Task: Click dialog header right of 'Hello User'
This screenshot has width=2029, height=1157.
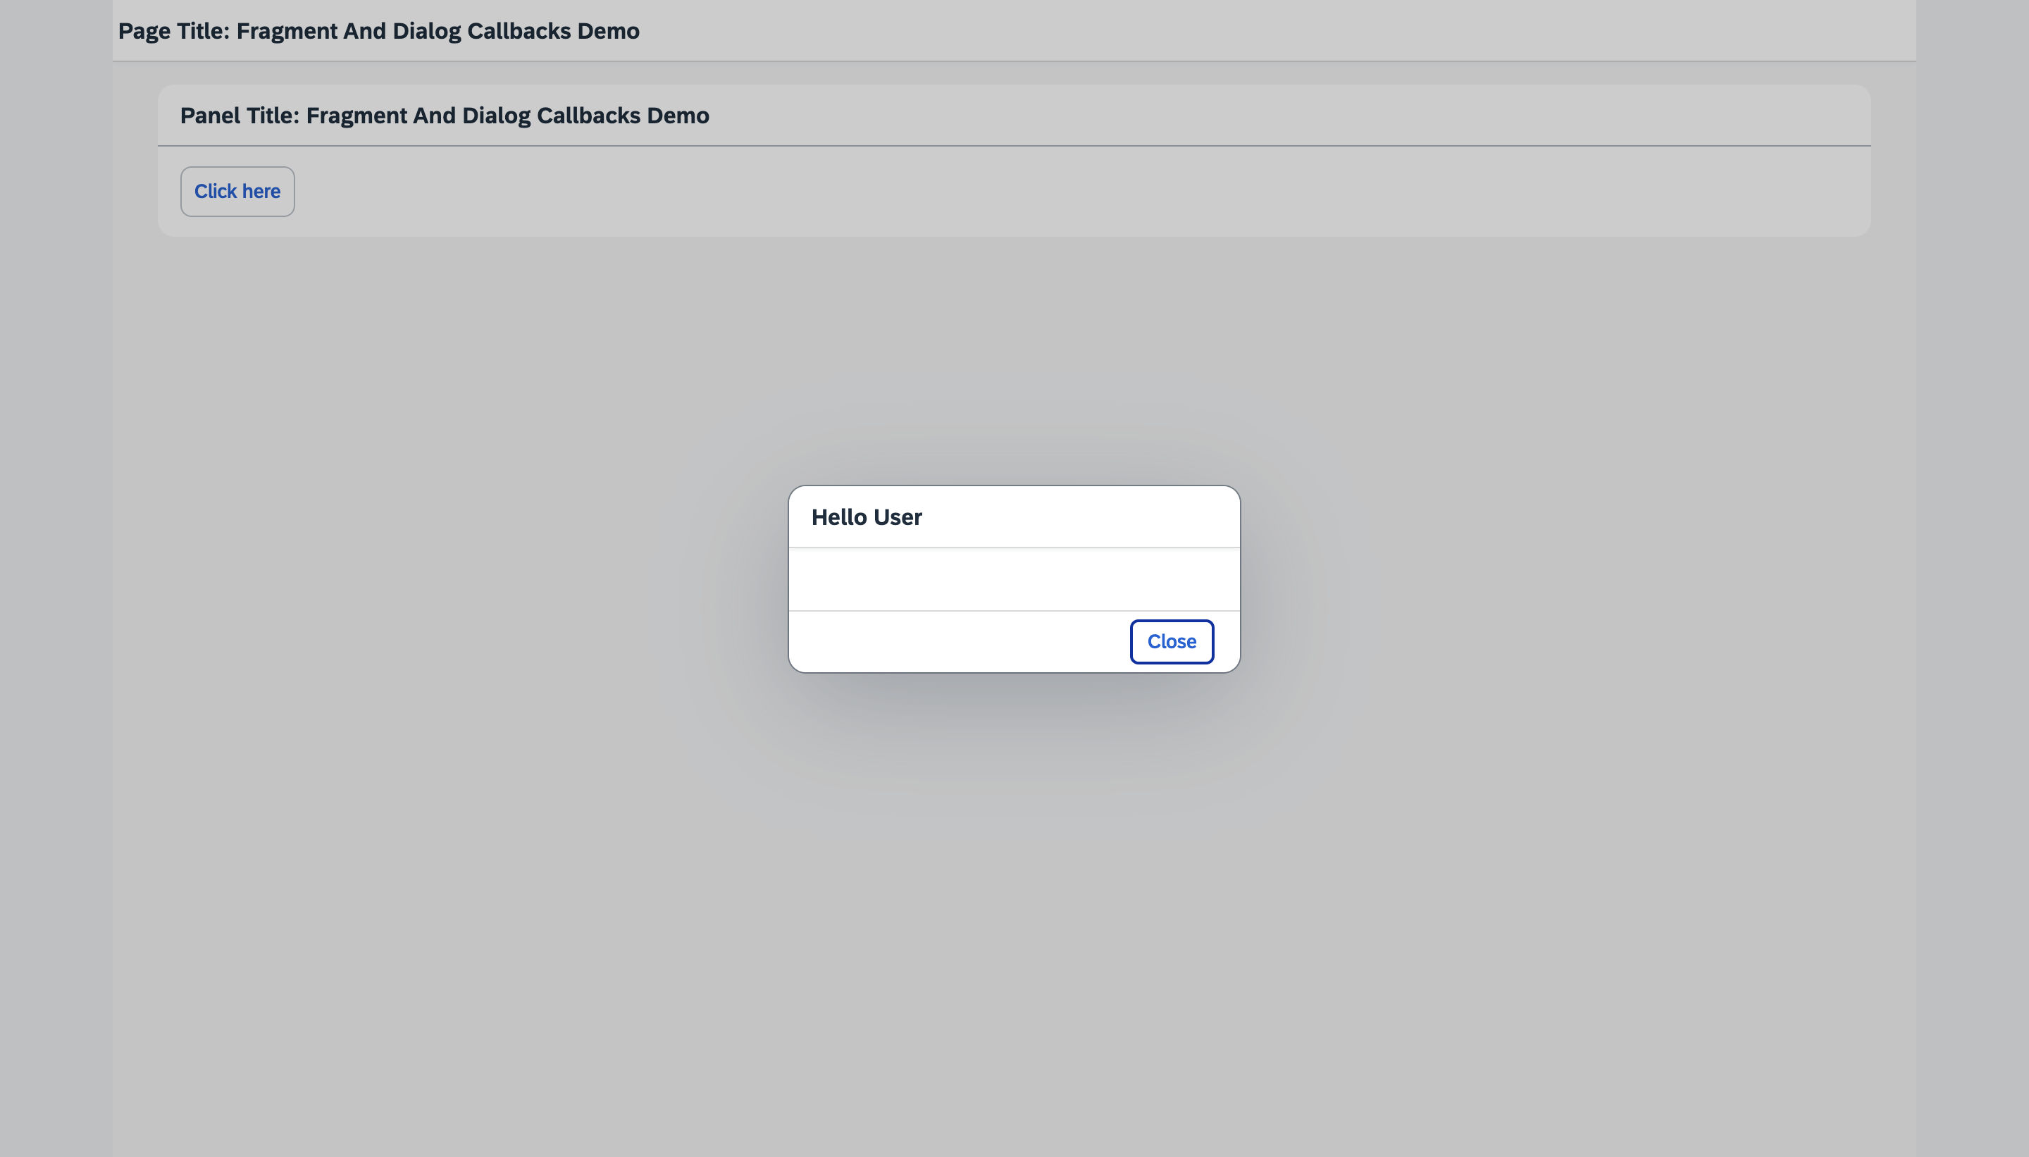Action: 1112,517
